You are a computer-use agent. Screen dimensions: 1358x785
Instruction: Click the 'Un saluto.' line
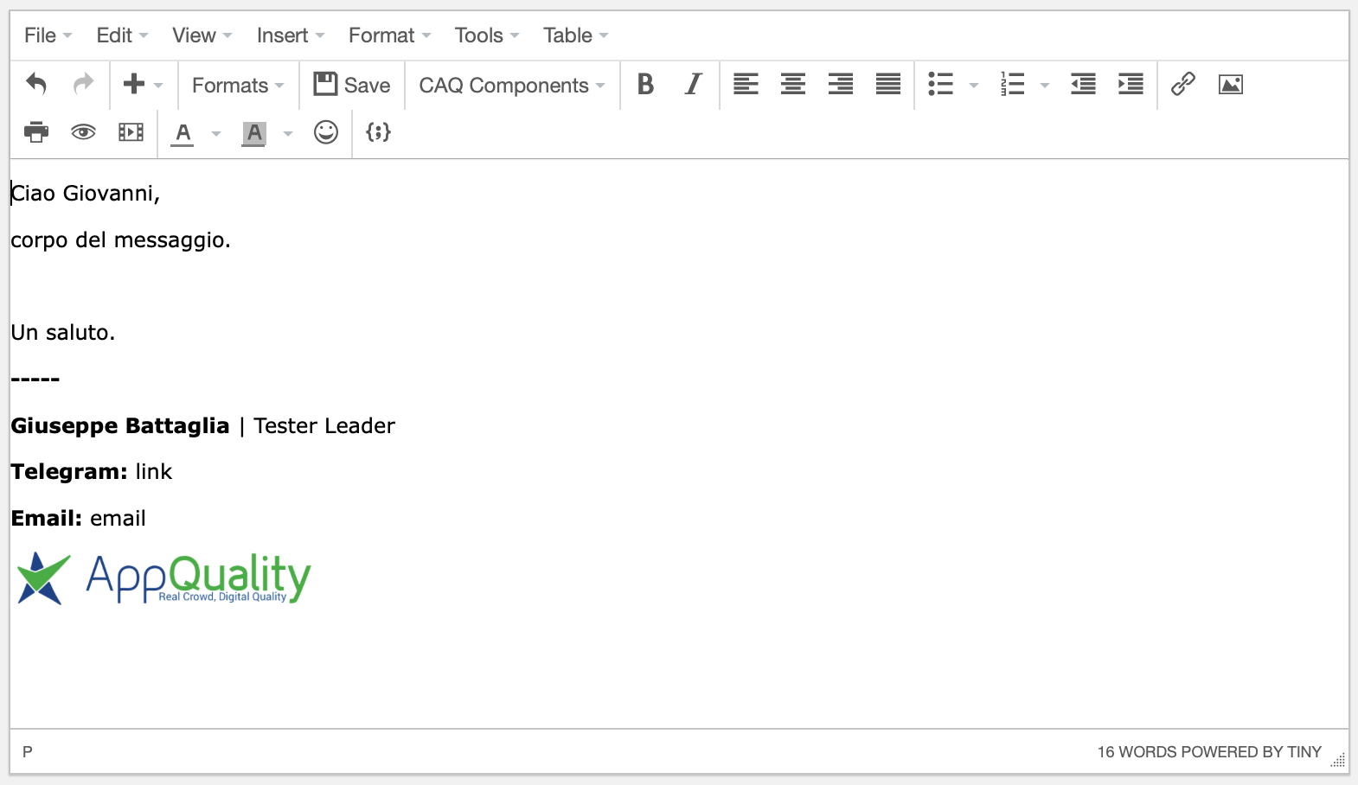62,332
